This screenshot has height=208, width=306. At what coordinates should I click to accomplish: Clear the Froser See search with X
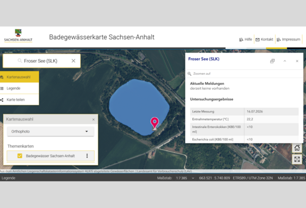pyautogui.click(x=73, y=61)
